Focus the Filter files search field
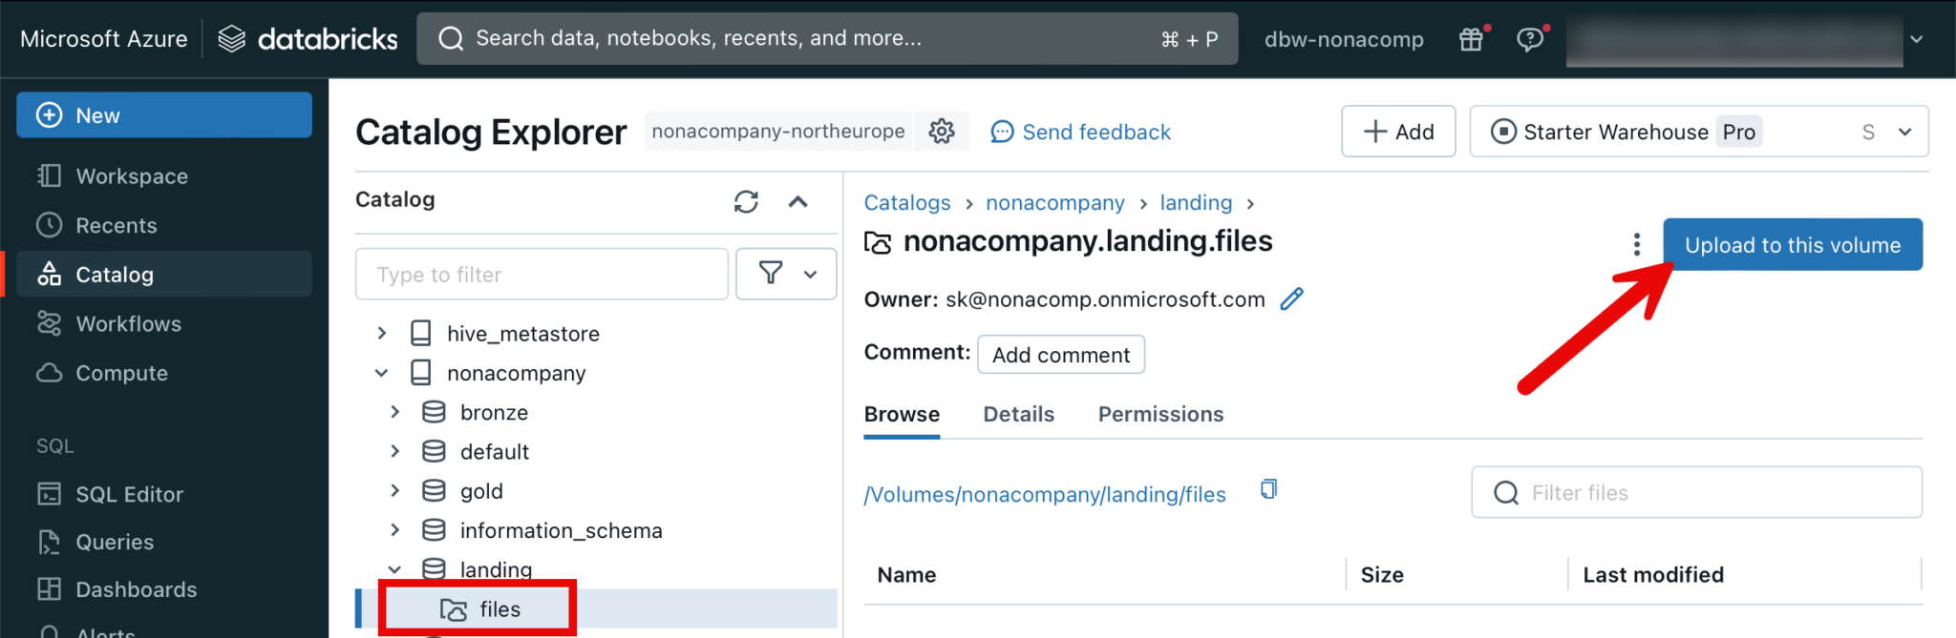This screenshot has width=1956, height=638. 1710,492
